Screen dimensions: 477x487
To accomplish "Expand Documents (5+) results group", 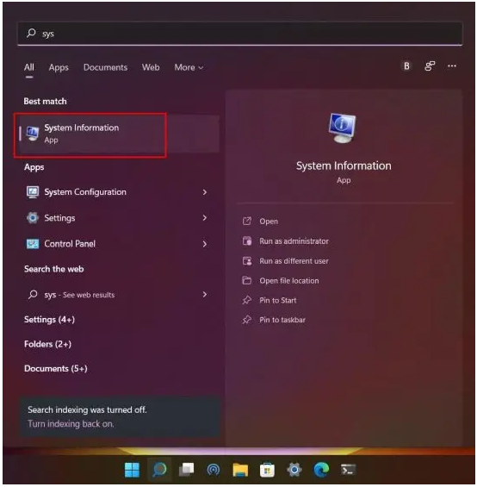I will click(56, 369).
